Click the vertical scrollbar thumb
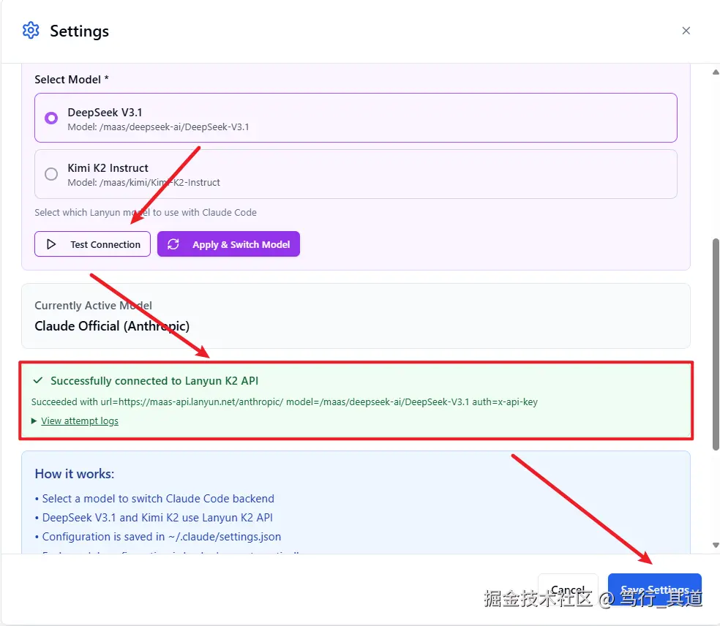The height and width of the screenshot is (626, 720). (716, 344)
